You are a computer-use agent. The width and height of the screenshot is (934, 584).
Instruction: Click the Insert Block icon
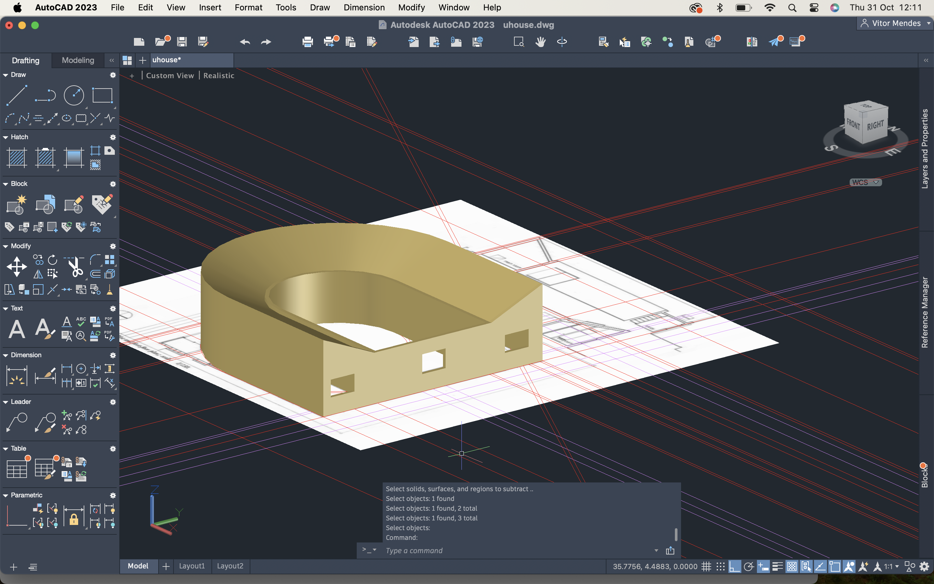tap(45, 204)
